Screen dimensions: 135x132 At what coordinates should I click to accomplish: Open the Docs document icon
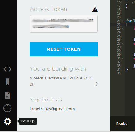[7, 95]
